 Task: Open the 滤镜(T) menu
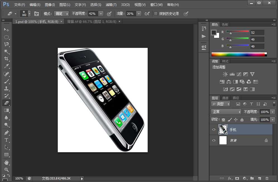click(111, 5)
